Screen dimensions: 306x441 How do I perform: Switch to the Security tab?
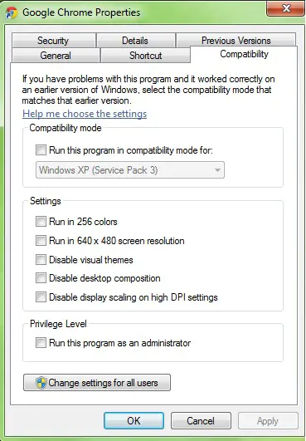(x=53, y=41)
